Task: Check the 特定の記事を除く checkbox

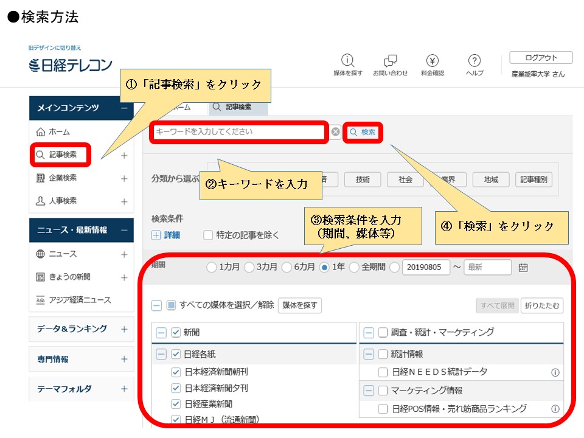Action: 208,235
